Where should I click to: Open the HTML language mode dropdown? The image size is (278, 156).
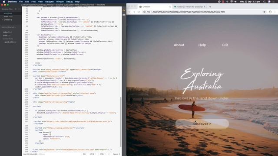[103, 154]
